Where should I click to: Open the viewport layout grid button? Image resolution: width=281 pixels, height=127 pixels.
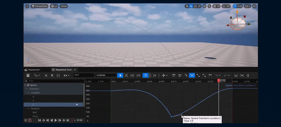(x=254, y=6)
